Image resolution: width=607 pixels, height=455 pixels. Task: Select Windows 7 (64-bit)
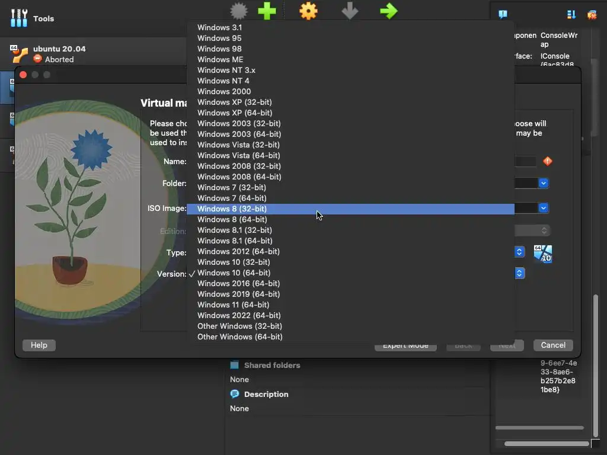click(x=351, y=198)
